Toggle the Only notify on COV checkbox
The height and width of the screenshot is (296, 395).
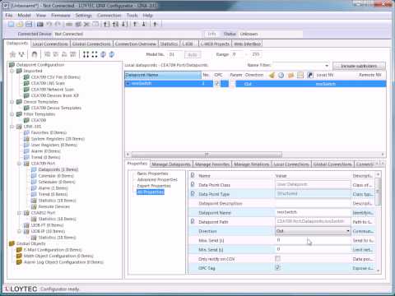point(278,258)
